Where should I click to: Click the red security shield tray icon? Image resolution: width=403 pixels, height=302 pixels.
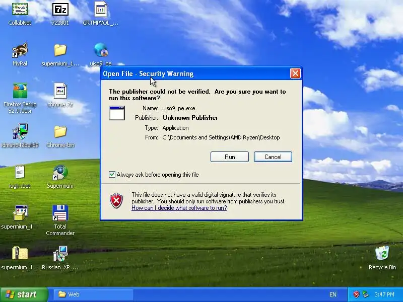click(356, 294)
